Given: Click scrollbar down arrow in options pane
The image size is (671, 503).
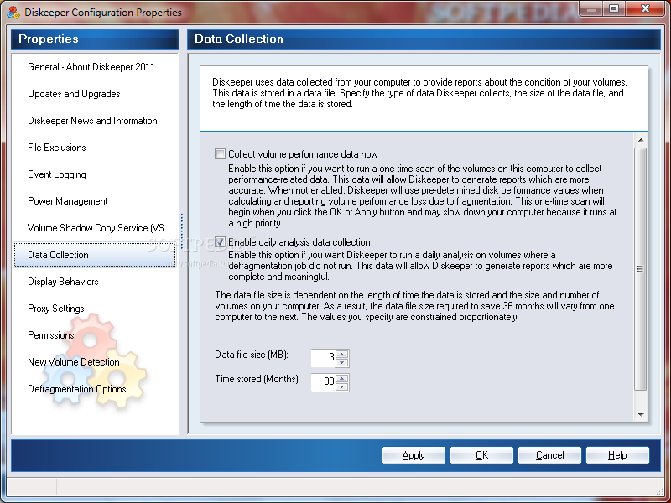Looking at the screenshot, I should pos(641,414).
